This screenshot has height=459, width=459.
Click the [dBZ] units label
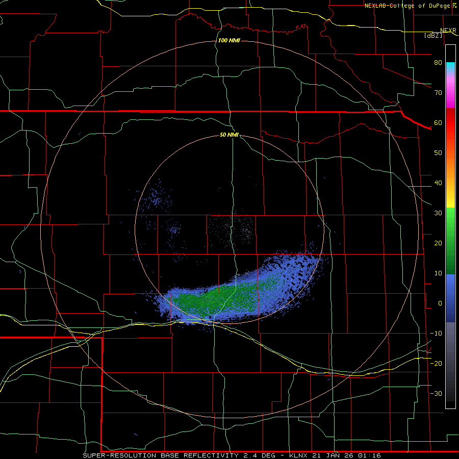point(433,35)
